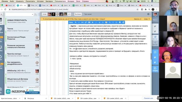Click the undo arrow in editor toolbar

coord(75,22)
